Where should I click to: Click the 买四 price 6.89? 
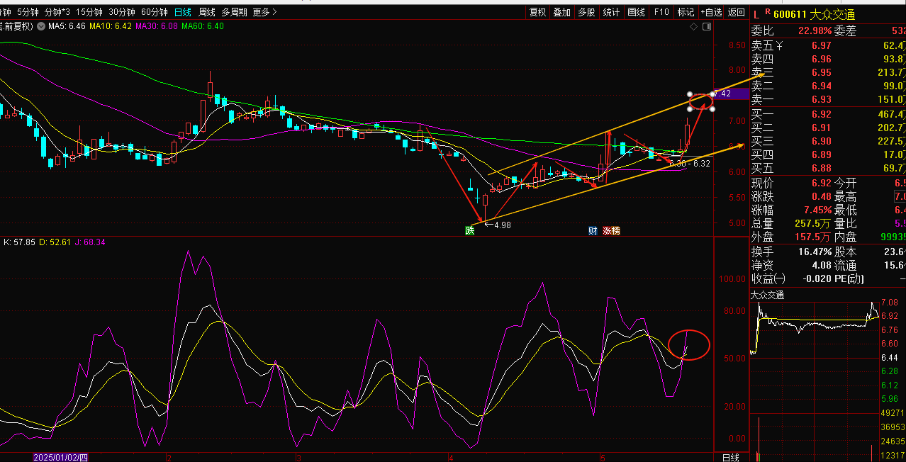[x=821, y=154]
